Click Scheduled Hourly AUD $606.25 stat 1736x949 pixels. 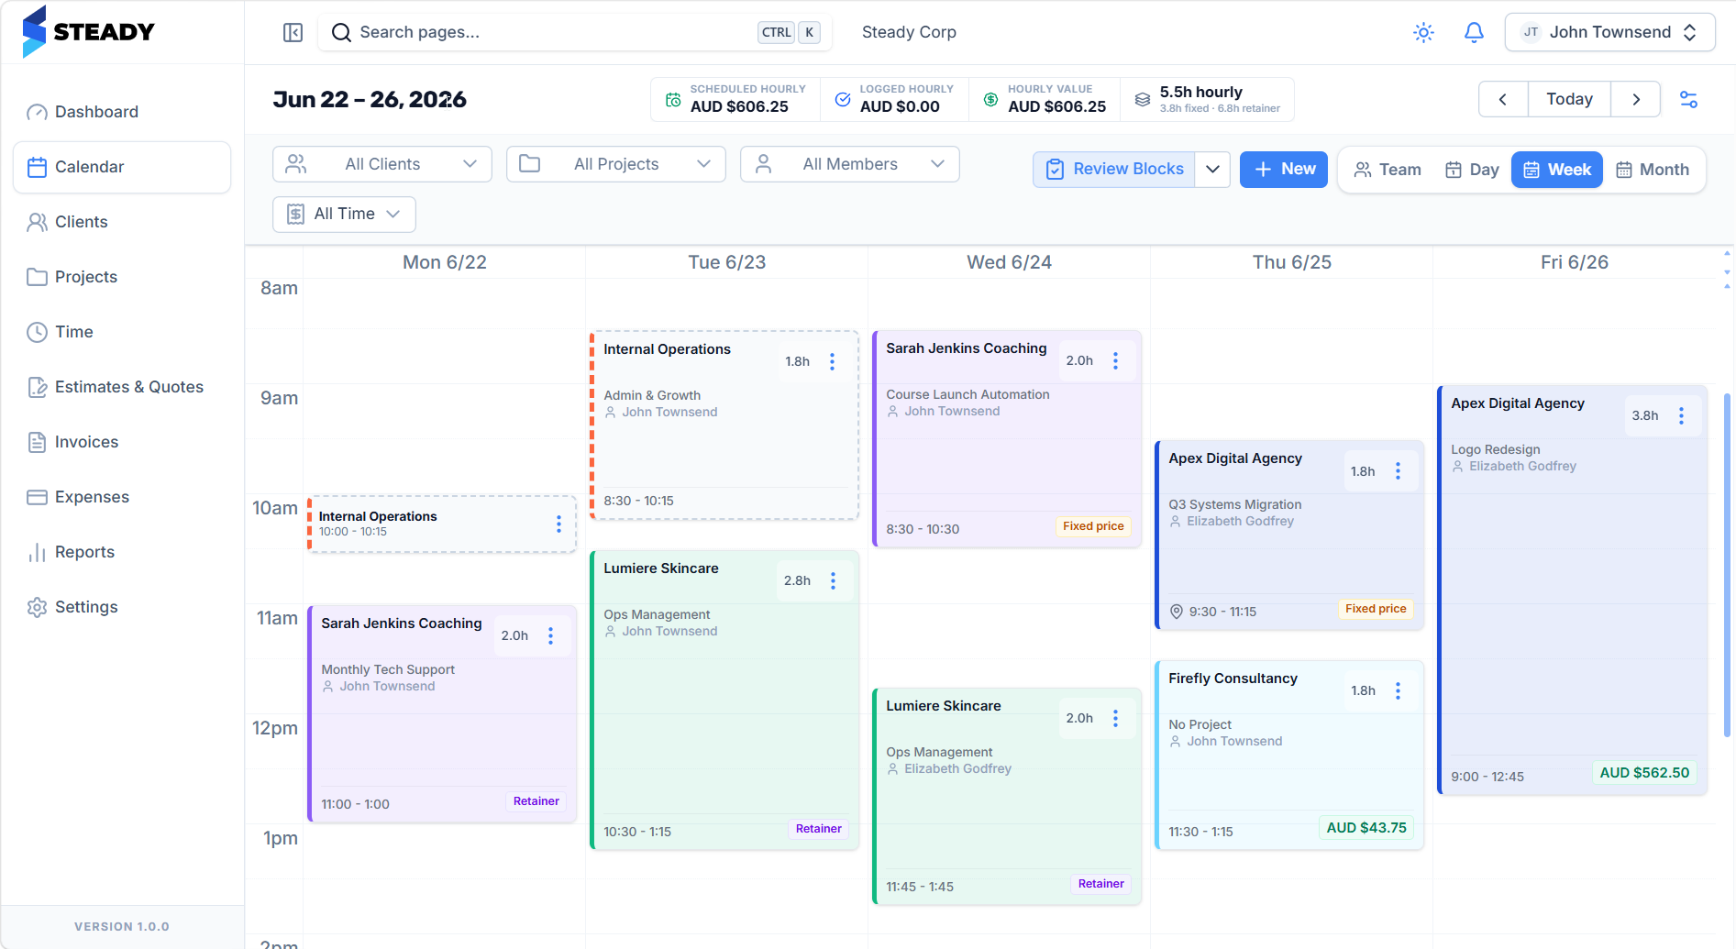(738, 99)
